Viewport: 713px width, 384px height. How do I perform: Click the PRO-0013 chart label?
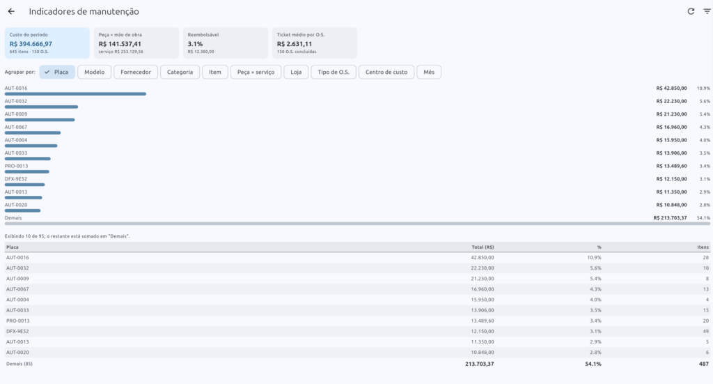17,166
